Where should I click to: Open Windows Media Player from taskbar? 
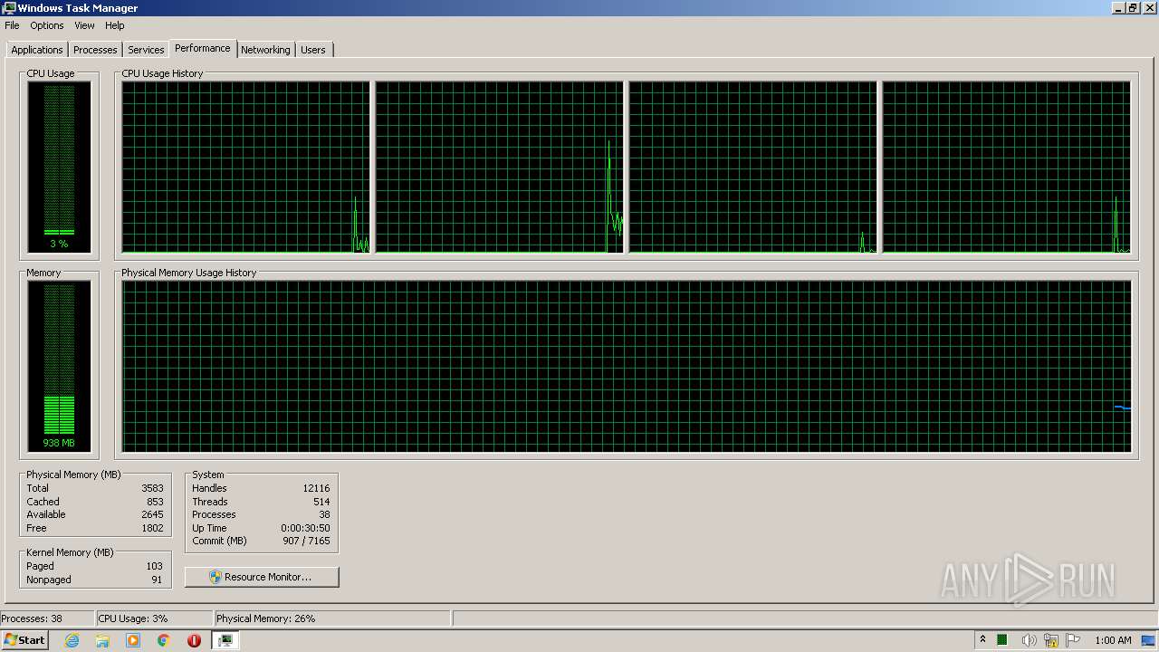(133, 640)
